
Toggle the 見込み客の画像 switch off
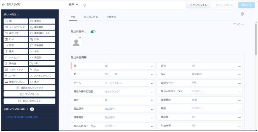click(x=93, y=32)
